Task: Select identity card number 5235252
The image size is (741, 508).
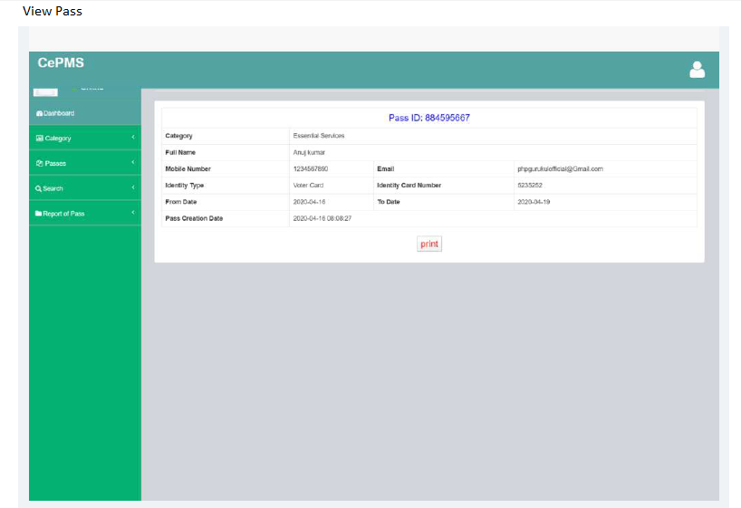Action: coord(530,186)
